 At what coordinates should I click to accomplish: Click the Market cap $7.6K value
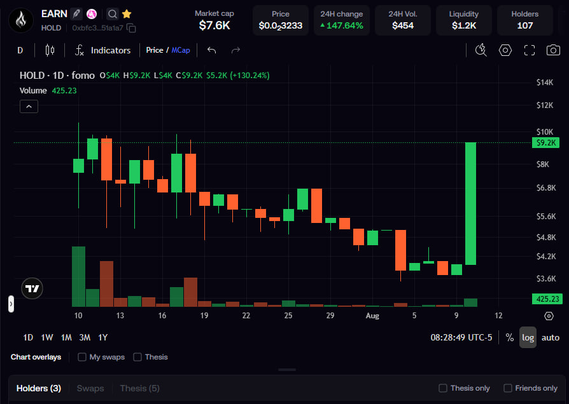(x=214, y=25)
